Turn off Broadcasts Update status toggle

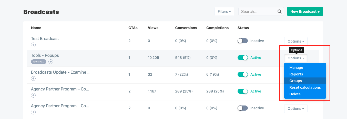243,74
